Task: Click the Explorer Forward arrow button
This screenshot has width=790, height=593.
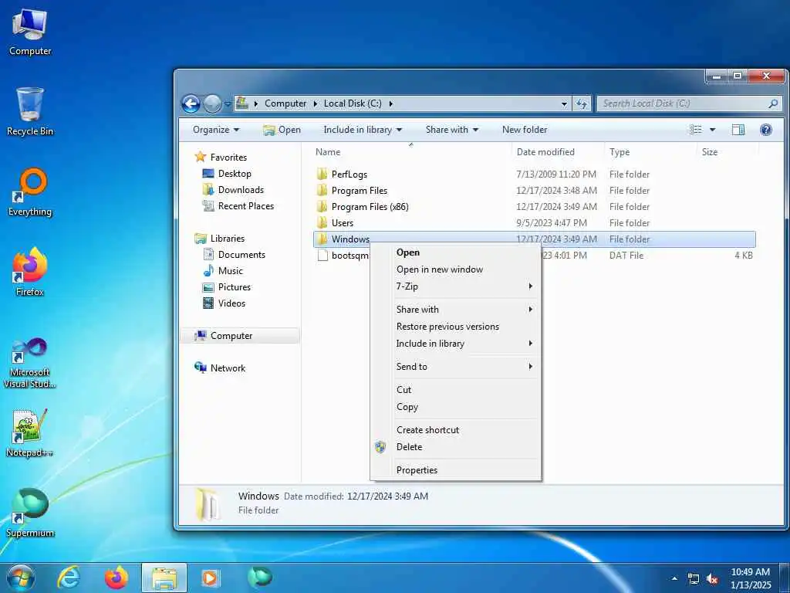Action: 212,104
